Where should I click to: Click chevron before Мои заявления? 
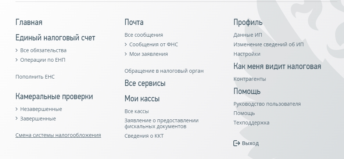[126, 54]
